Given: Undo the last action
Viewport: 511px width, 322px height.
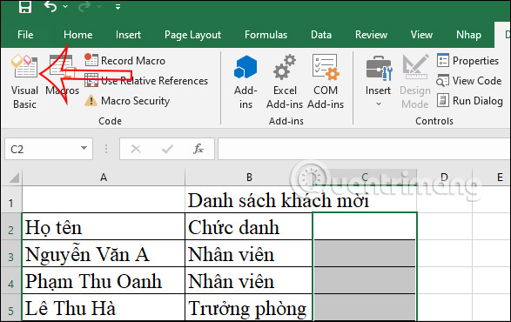Looking at the screenshot, I should pos(50,6).
